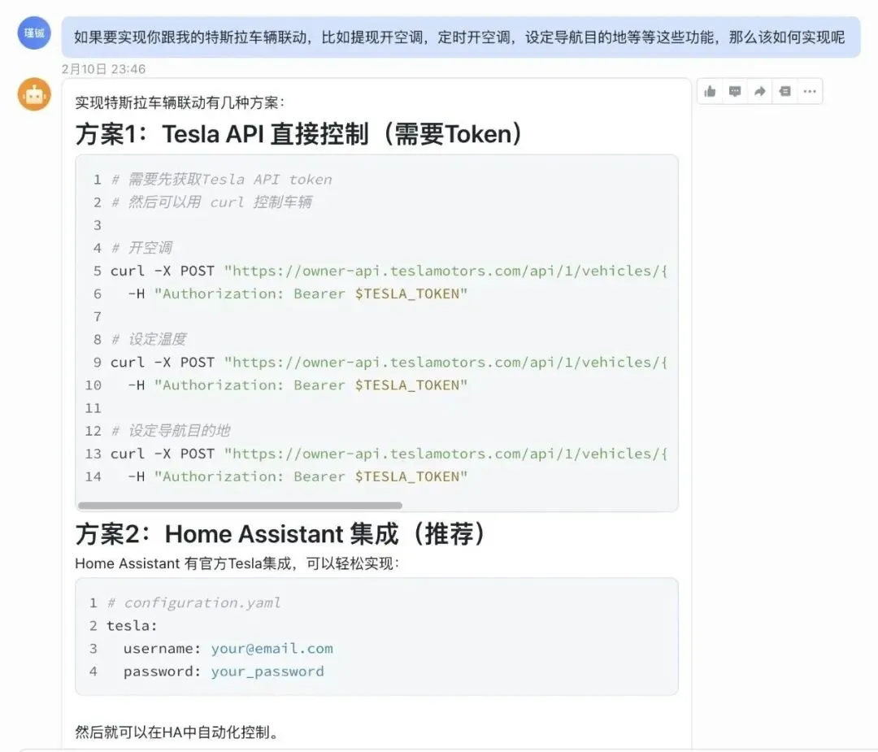
Task: Click the your_password value in YAML
Action: coord(267,672)
